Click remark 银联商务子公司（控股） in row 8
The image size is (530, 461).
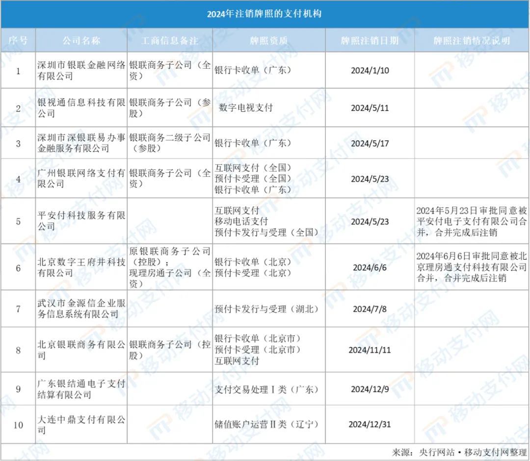coord(170,350)
